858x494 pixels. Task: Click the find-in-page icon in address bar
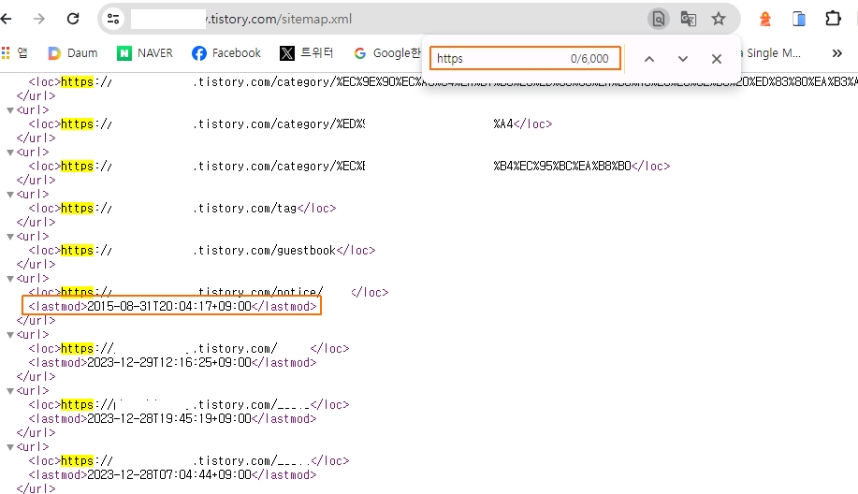click(659, 19)
